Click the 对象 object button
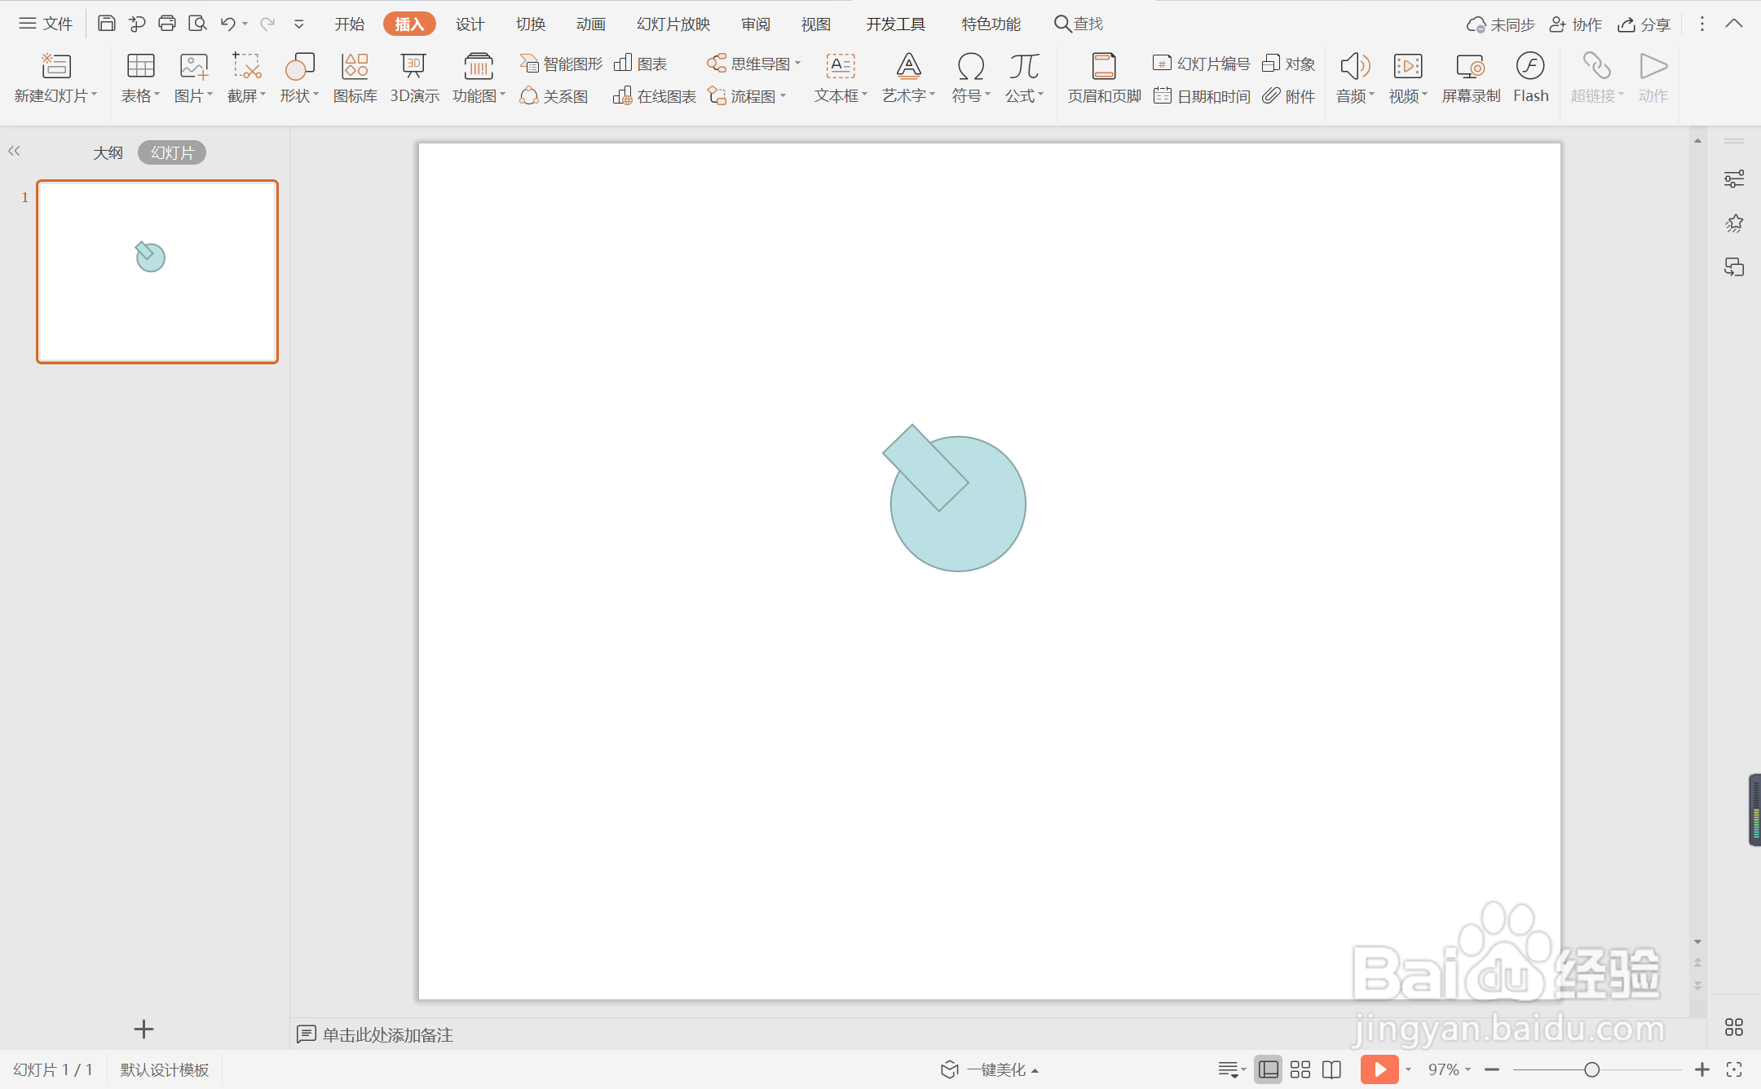 (x=1289, y=64)
